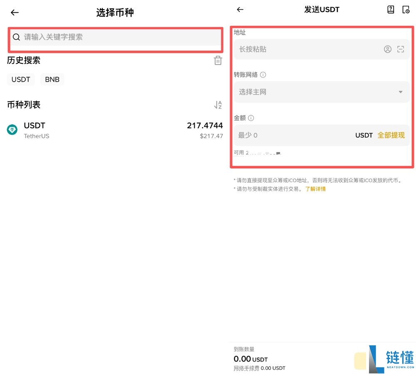
Task: Select USDT from history searches
Action: (21, 79)
